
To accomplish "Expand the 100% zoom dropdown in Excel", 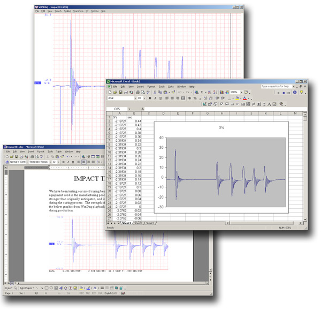I will [x=241, y=92].
